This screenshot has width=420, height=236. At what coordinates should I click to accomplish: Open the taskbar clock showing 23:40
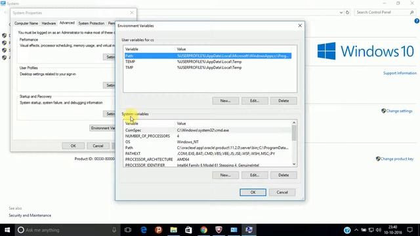coord(393,230)
